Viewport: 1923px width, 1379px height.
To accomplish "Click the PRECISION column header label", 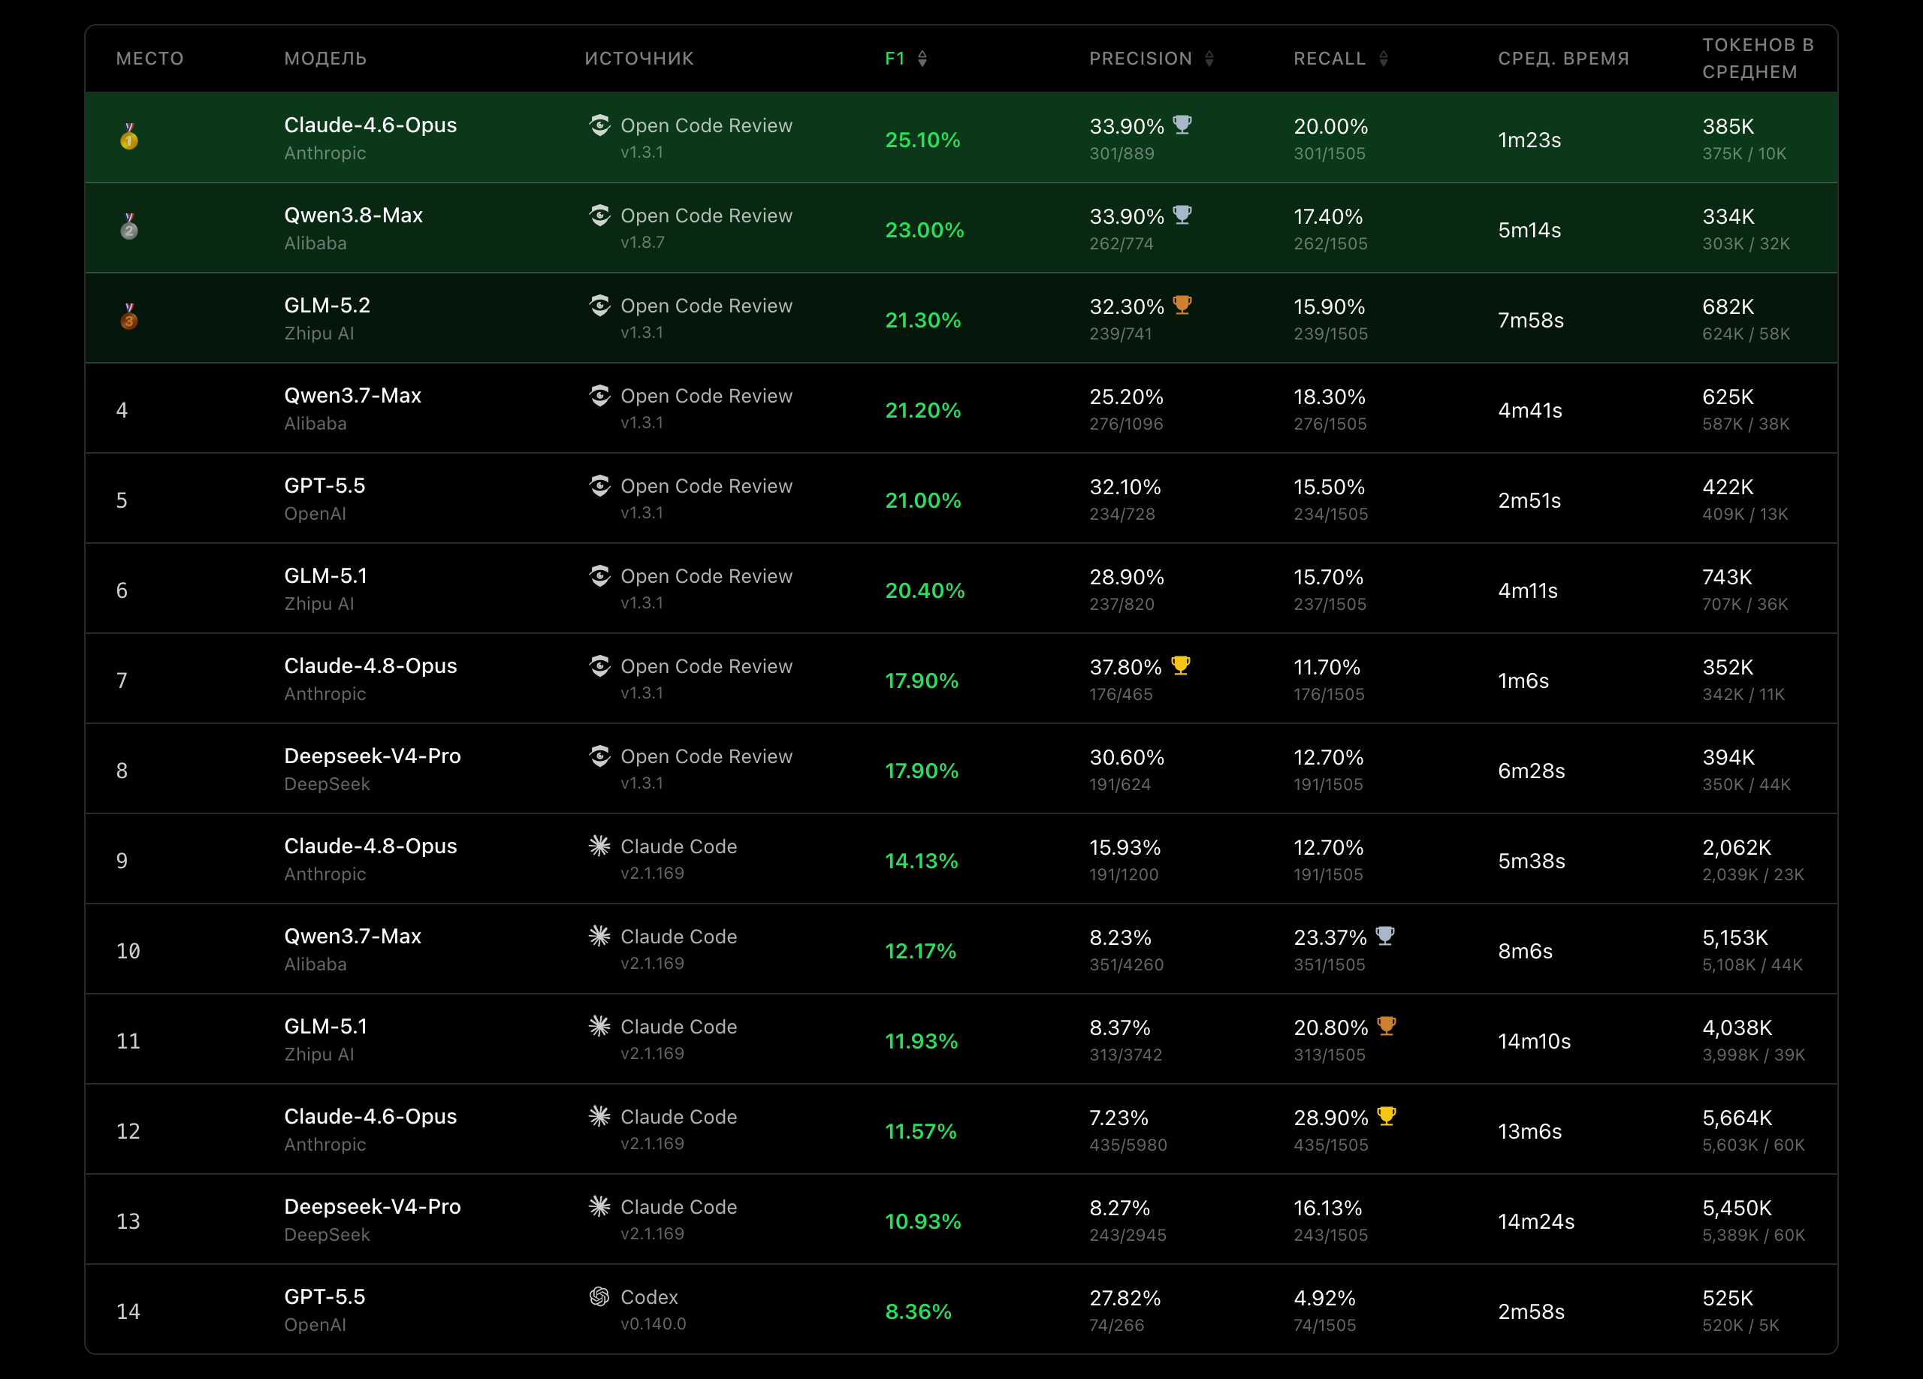I will [1140, 59].
